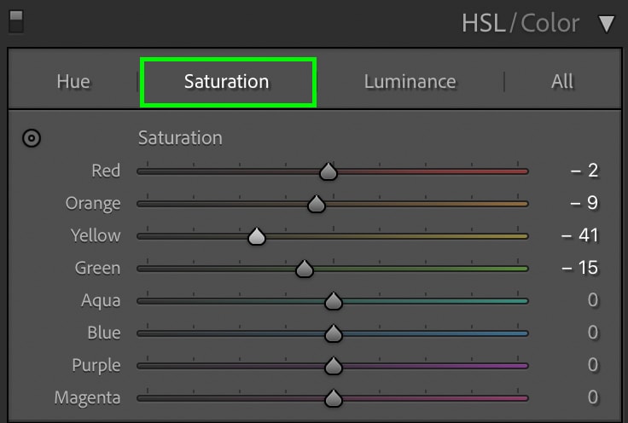628x423 pixels.
Task: Click the Red saturation slider handle
Action: click(x=329, y=171)
